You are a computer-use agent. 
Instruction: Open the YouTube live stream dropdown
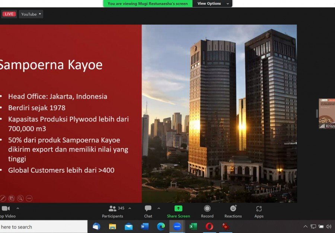click(31, 14)
